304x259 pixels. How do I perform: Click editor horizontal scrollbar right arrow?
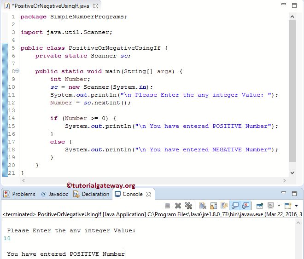point(284,180)
